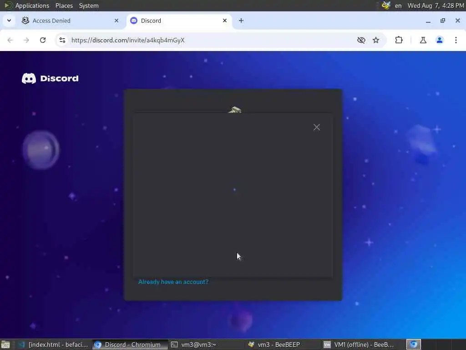Screen dimensions: 466x350
Task: Select the Discord - Chromium taskbar entry
Action: click(130, 345)
